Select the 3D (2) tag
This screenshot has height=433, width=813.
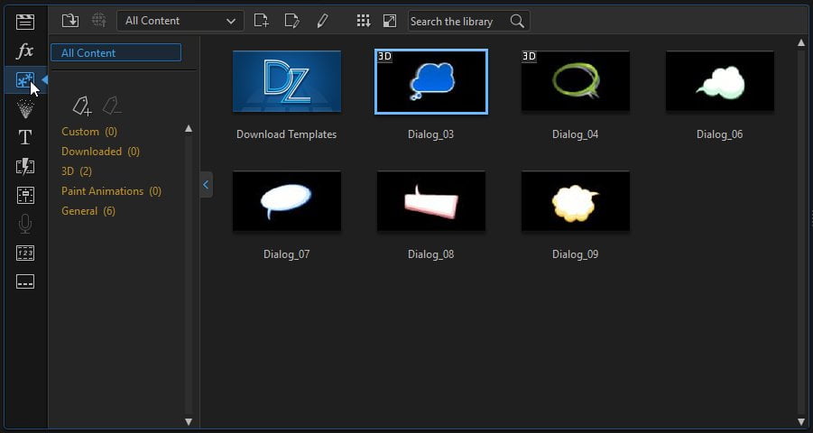[76, 171]
